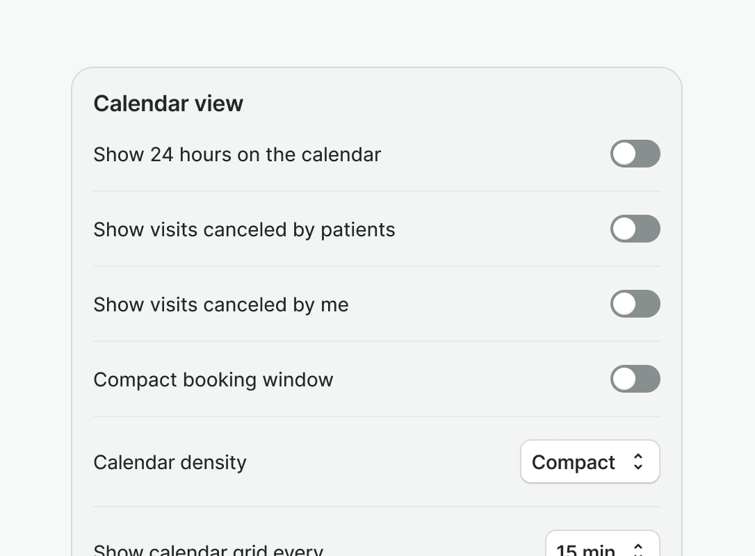Click the "Show visits canceled by patients" text
Screen dimensions: 755x556
click(x=244, y=229)
